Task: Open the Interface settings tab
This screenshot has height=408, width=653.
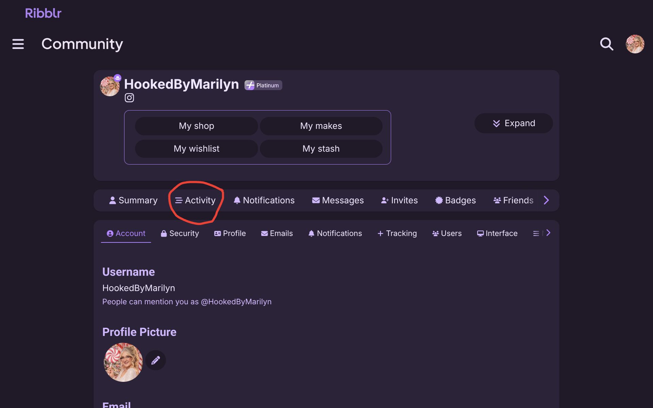Action: tap(497, 233)
